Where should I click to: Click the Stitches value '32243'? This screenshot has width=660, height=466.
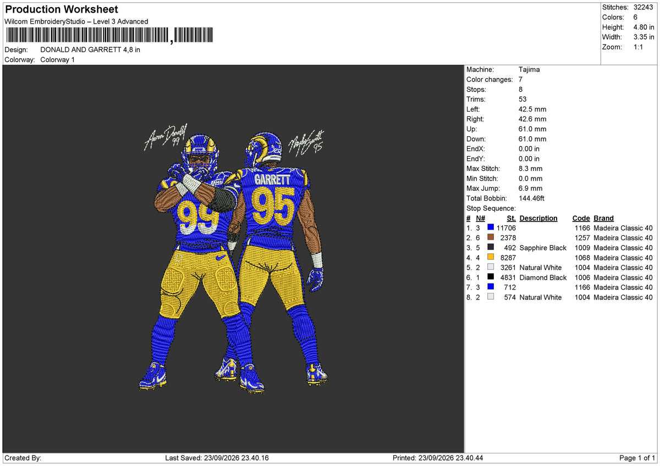[x=643, y=7]
